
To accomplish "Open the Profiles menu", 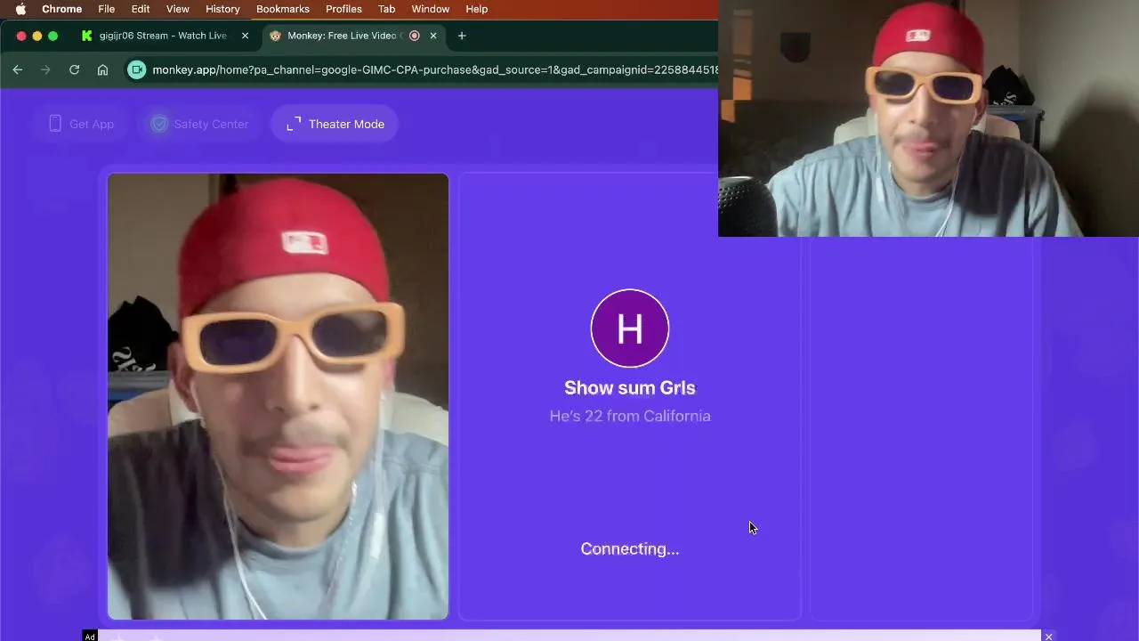I will [343, 9].
